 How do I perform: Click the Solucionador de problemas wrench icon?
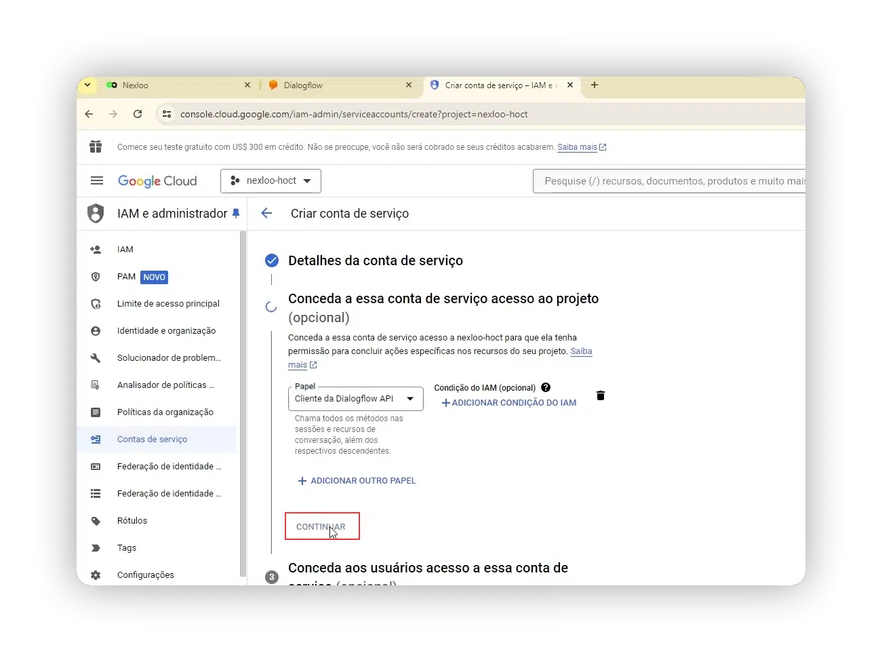pos(96,358)
